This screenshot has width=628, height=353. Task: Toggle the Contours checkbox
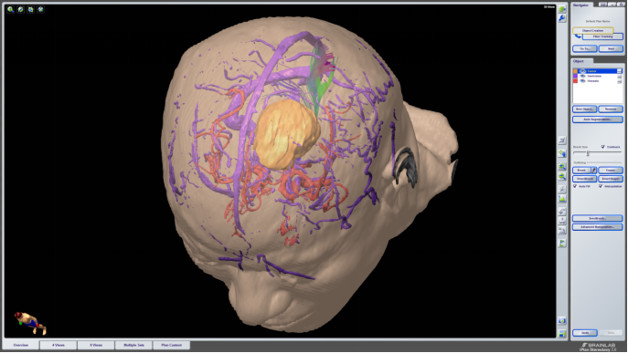[603, 147]
